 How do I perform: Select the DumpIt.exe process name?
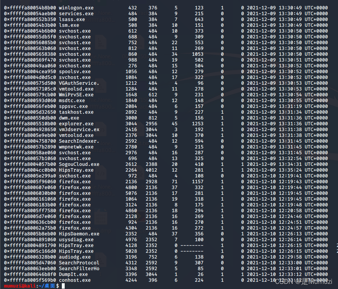(73, 275)
